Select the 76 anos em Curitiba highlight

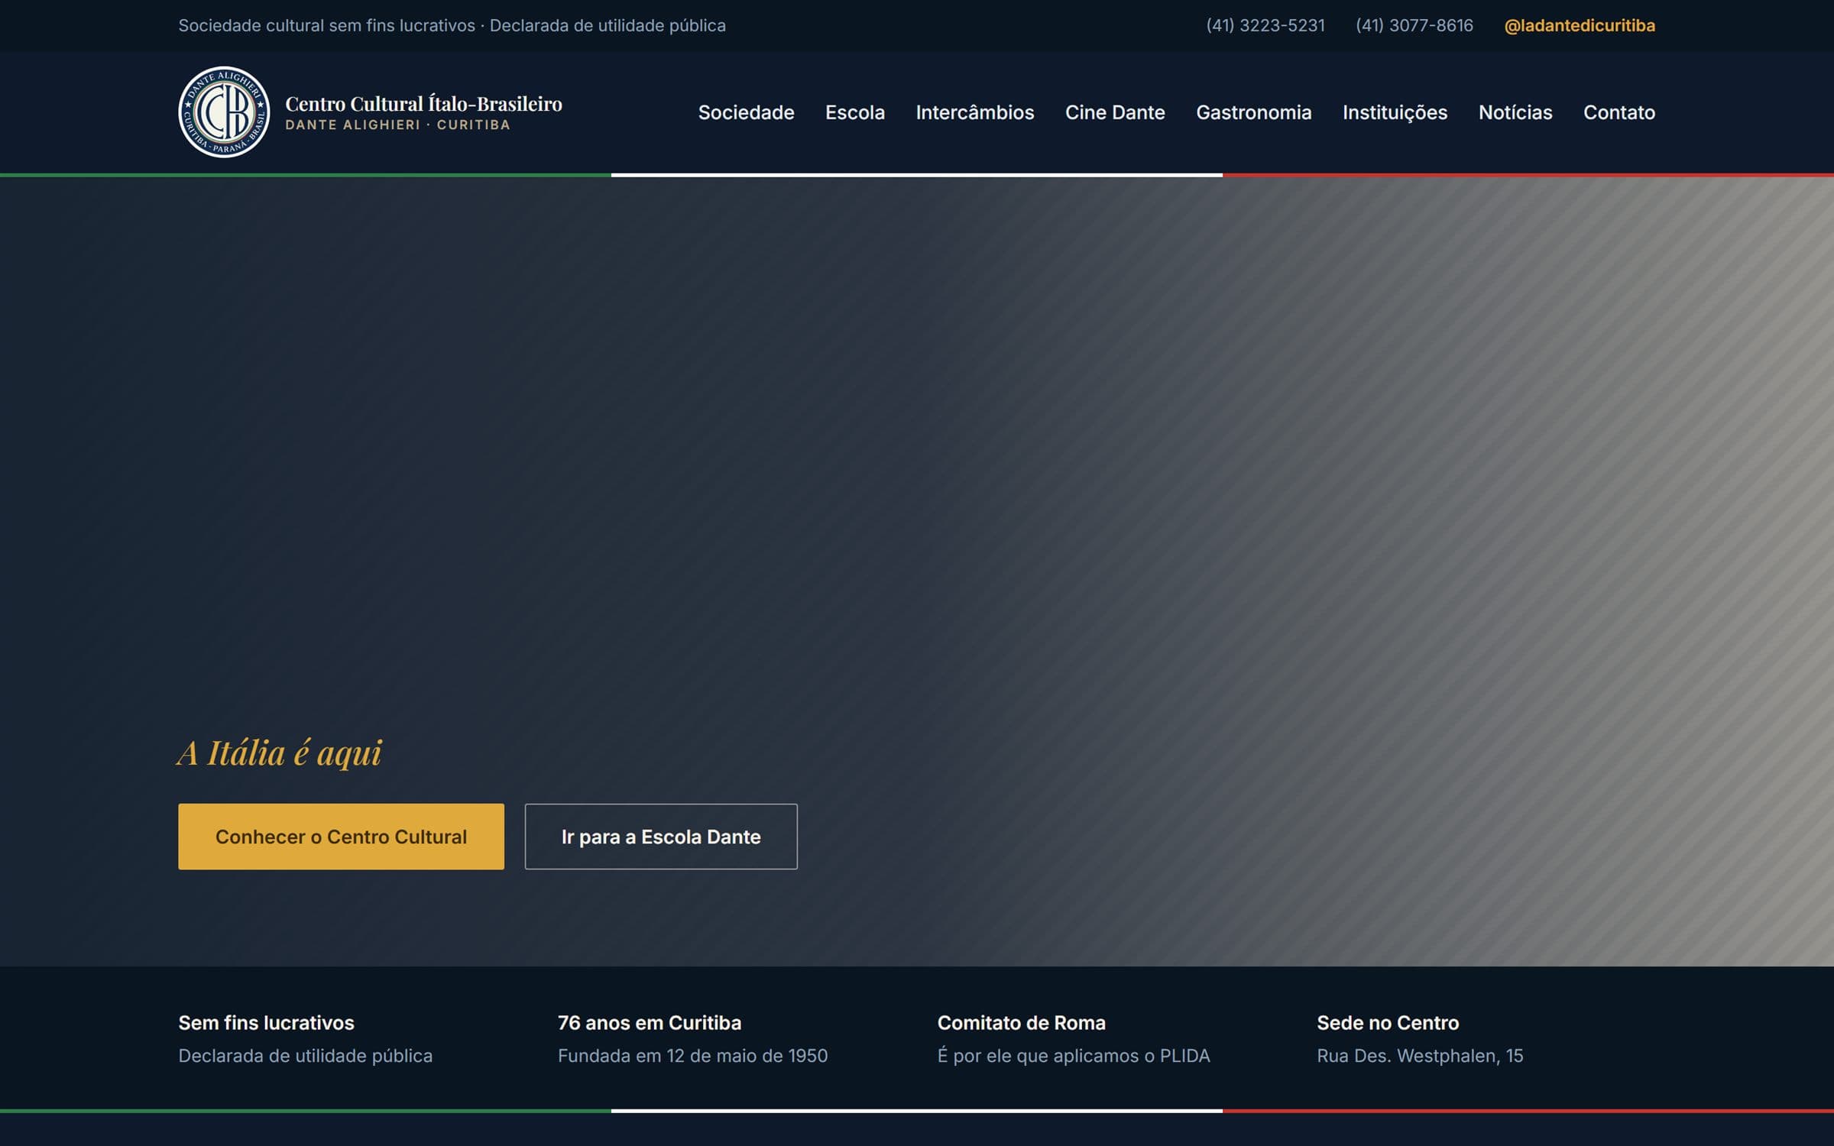coord(692,1039)
